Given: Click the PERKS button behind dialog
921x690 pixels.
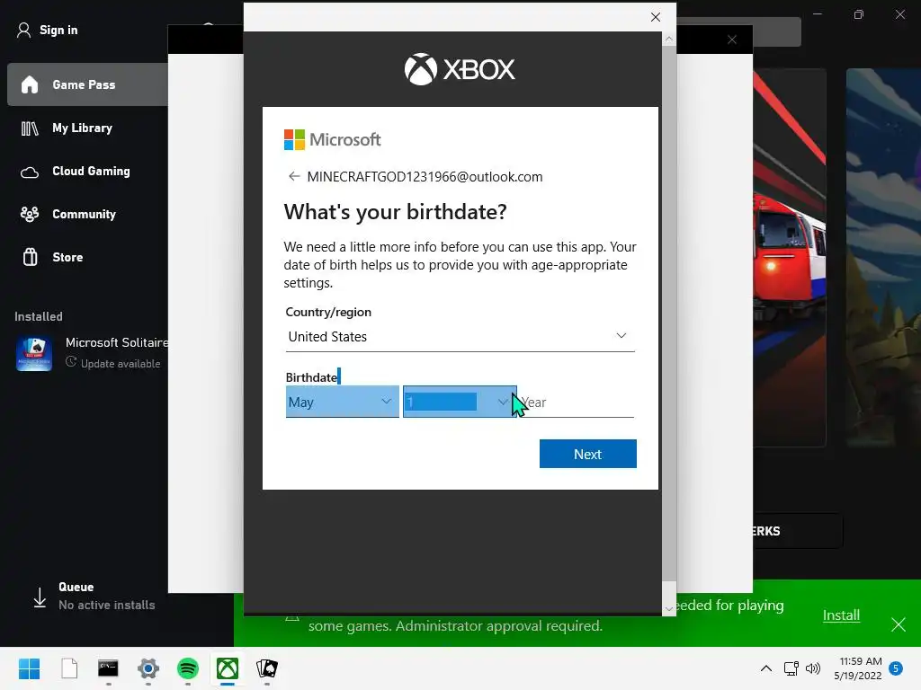Looking at the screenshot, I should click(798, 532).
